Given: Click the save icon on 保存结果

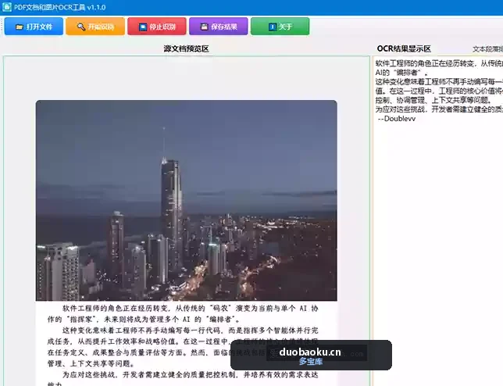Looking at the screenshot, I should click(x=204, y=27).
